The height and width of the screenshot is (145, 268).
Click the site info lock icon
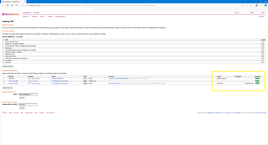[x=23, y=5]
